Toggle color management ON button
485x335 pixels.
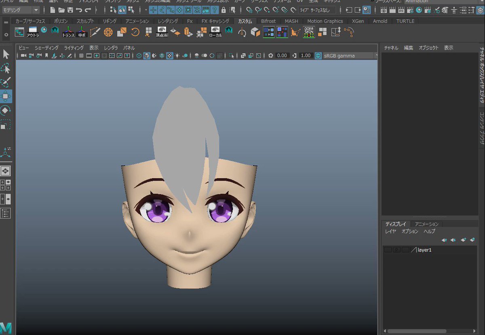tap(318, 56)
